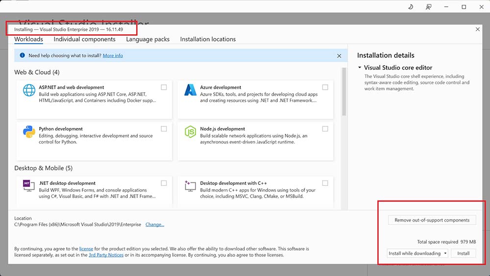The image size is (490, 276).
Task: Click Desktop development with C++ title
Action: coord(233,183)
